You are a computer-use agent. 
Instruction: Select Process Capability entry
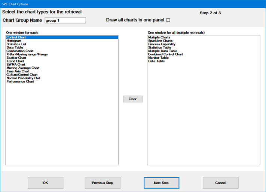tap(162, 44)
